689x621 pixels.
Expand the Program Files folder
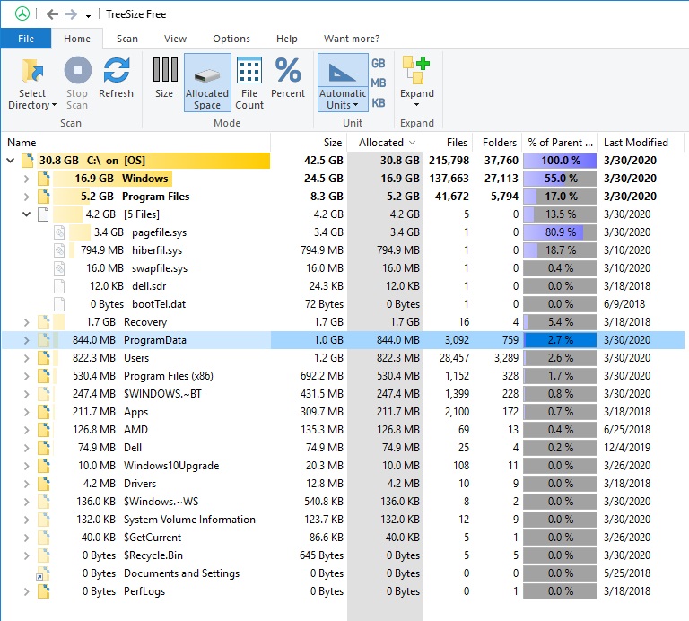pyautogui.click(x=26, y=197)
